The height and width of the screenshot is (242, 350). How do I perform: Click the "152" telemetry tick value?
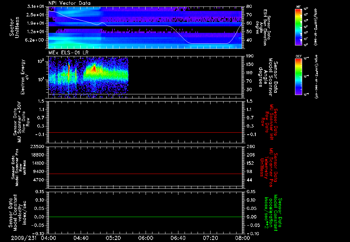point(250,163)
